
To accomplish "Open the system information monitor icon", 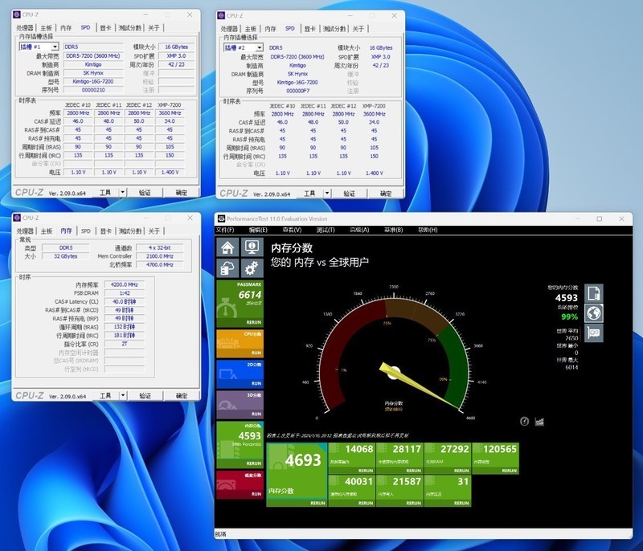I will (251, 247).
